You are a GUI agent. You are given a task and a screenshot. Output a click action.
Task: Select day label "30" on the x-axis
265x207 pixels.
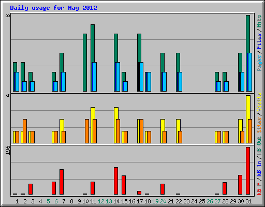tap(241, 201)
